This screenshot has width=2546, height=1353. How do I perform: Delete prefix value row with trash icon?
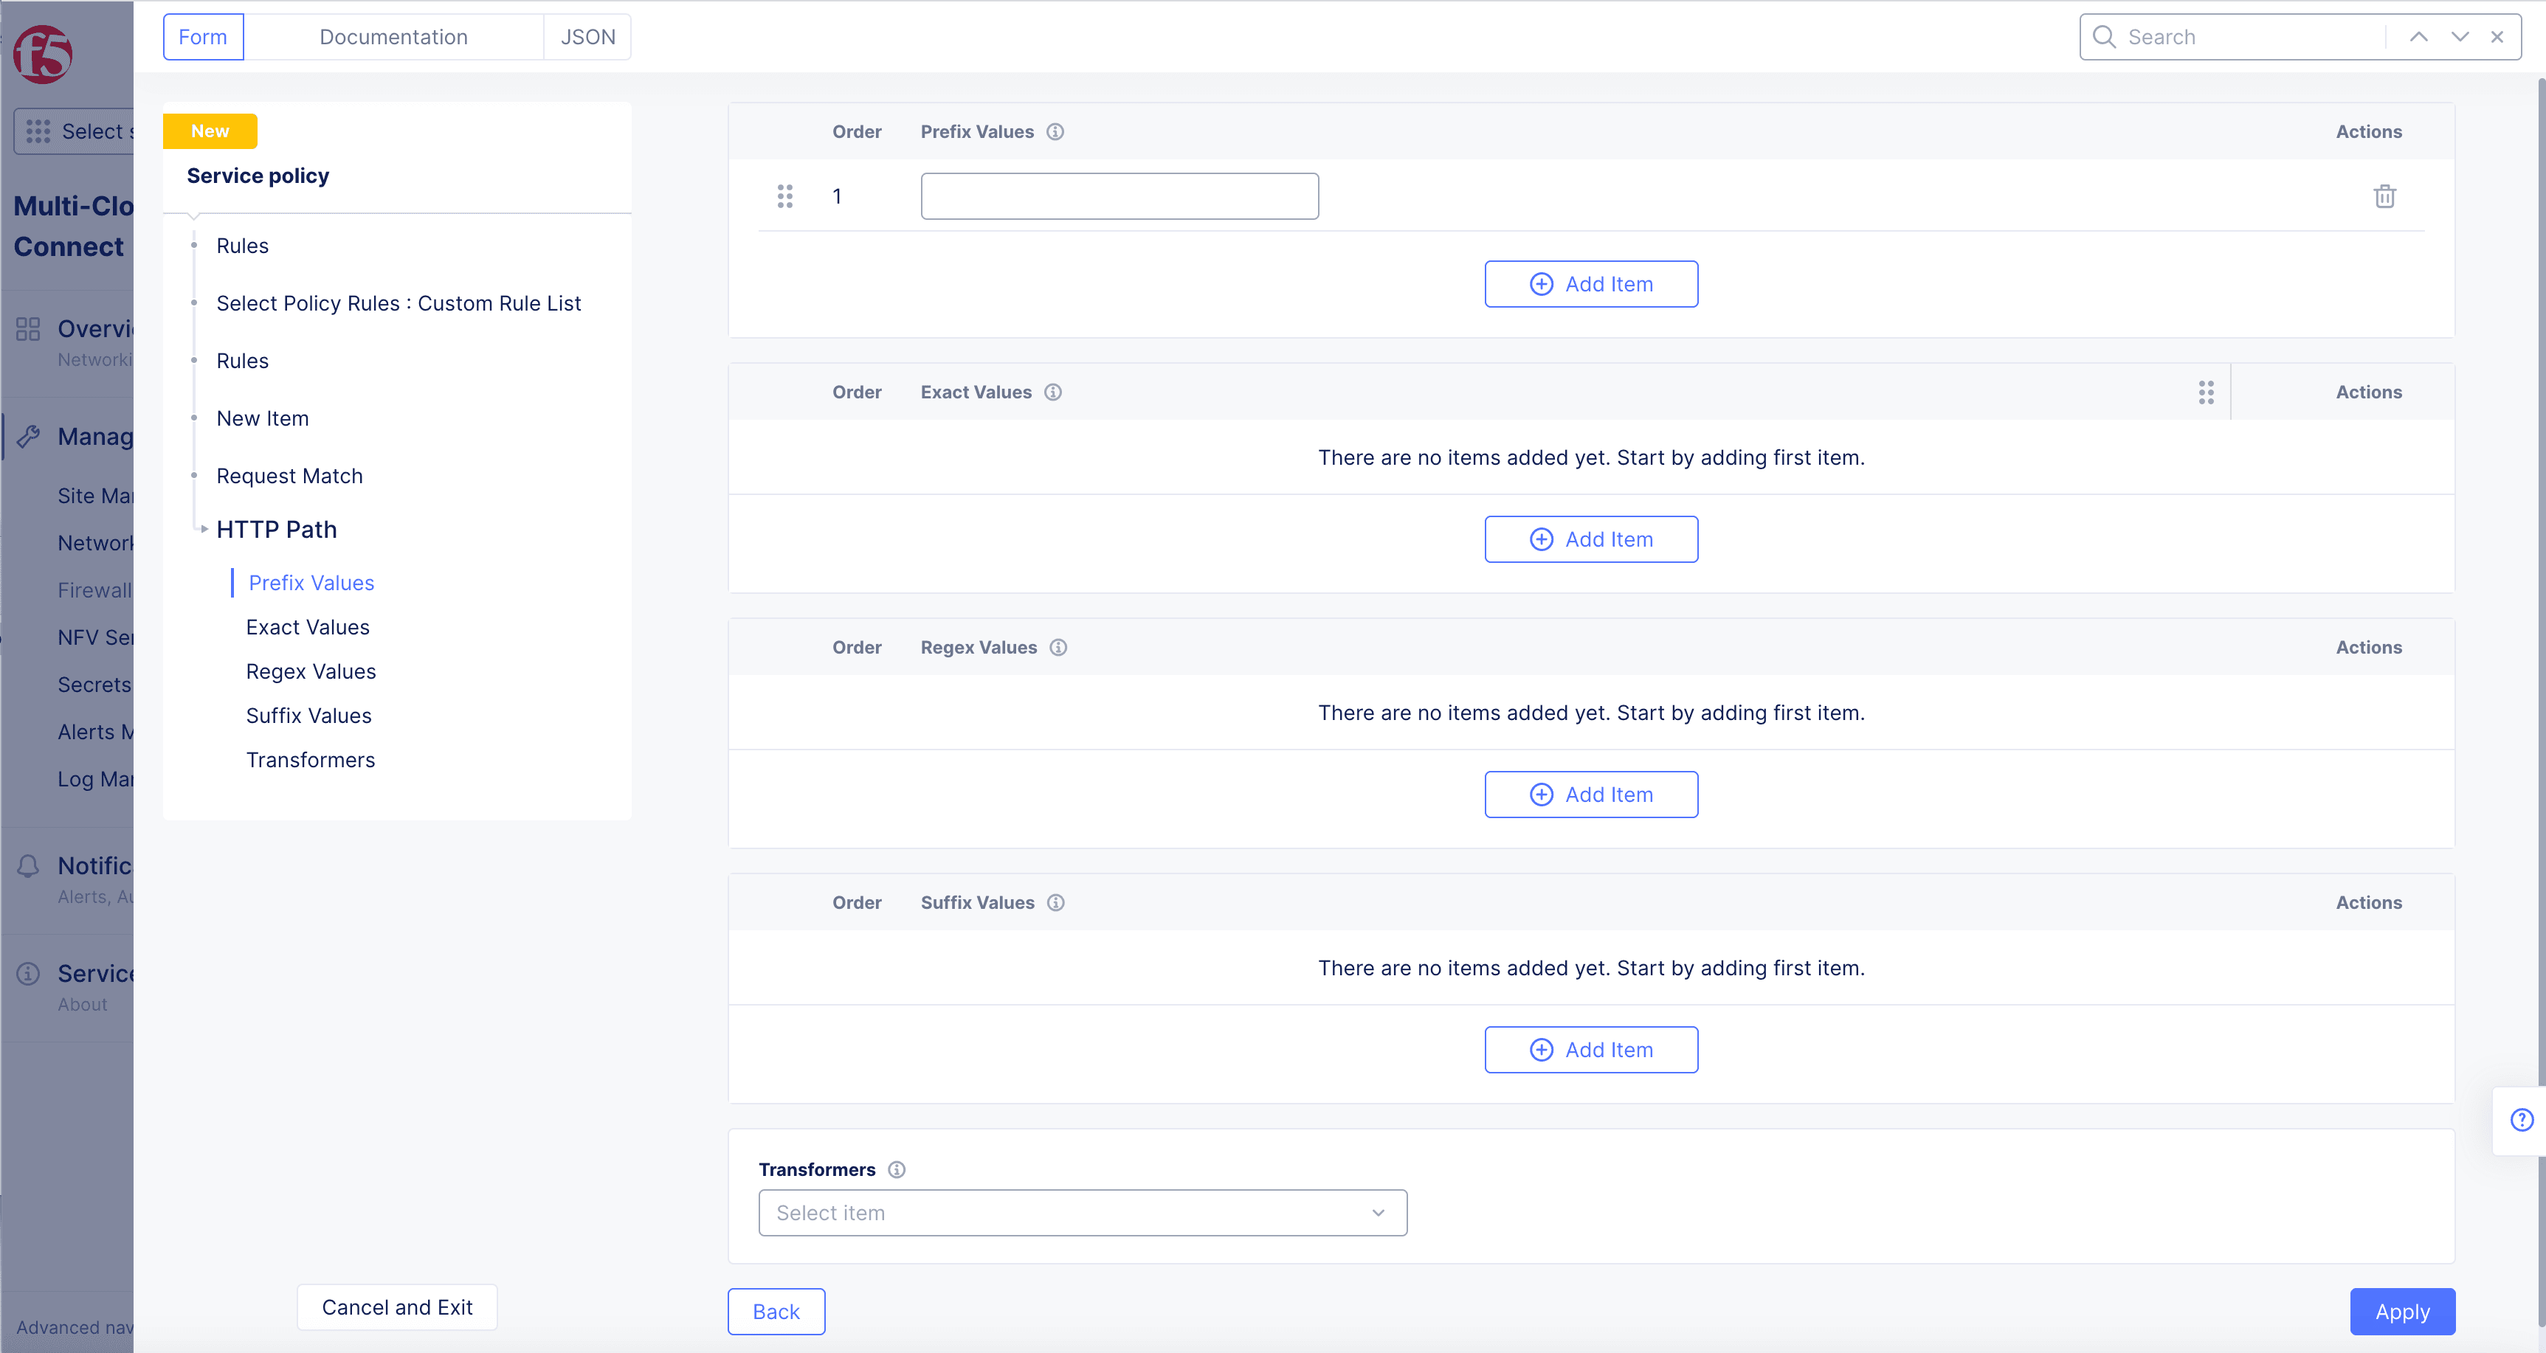point(2384,197)
